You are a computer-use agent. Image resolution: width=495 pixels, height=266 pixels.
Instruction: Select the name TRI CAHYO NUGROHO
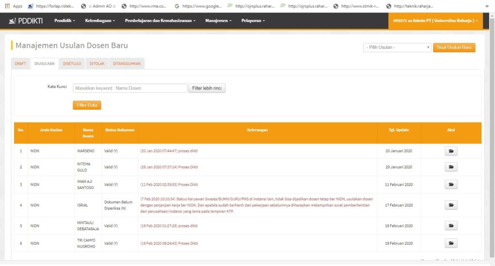86,243
